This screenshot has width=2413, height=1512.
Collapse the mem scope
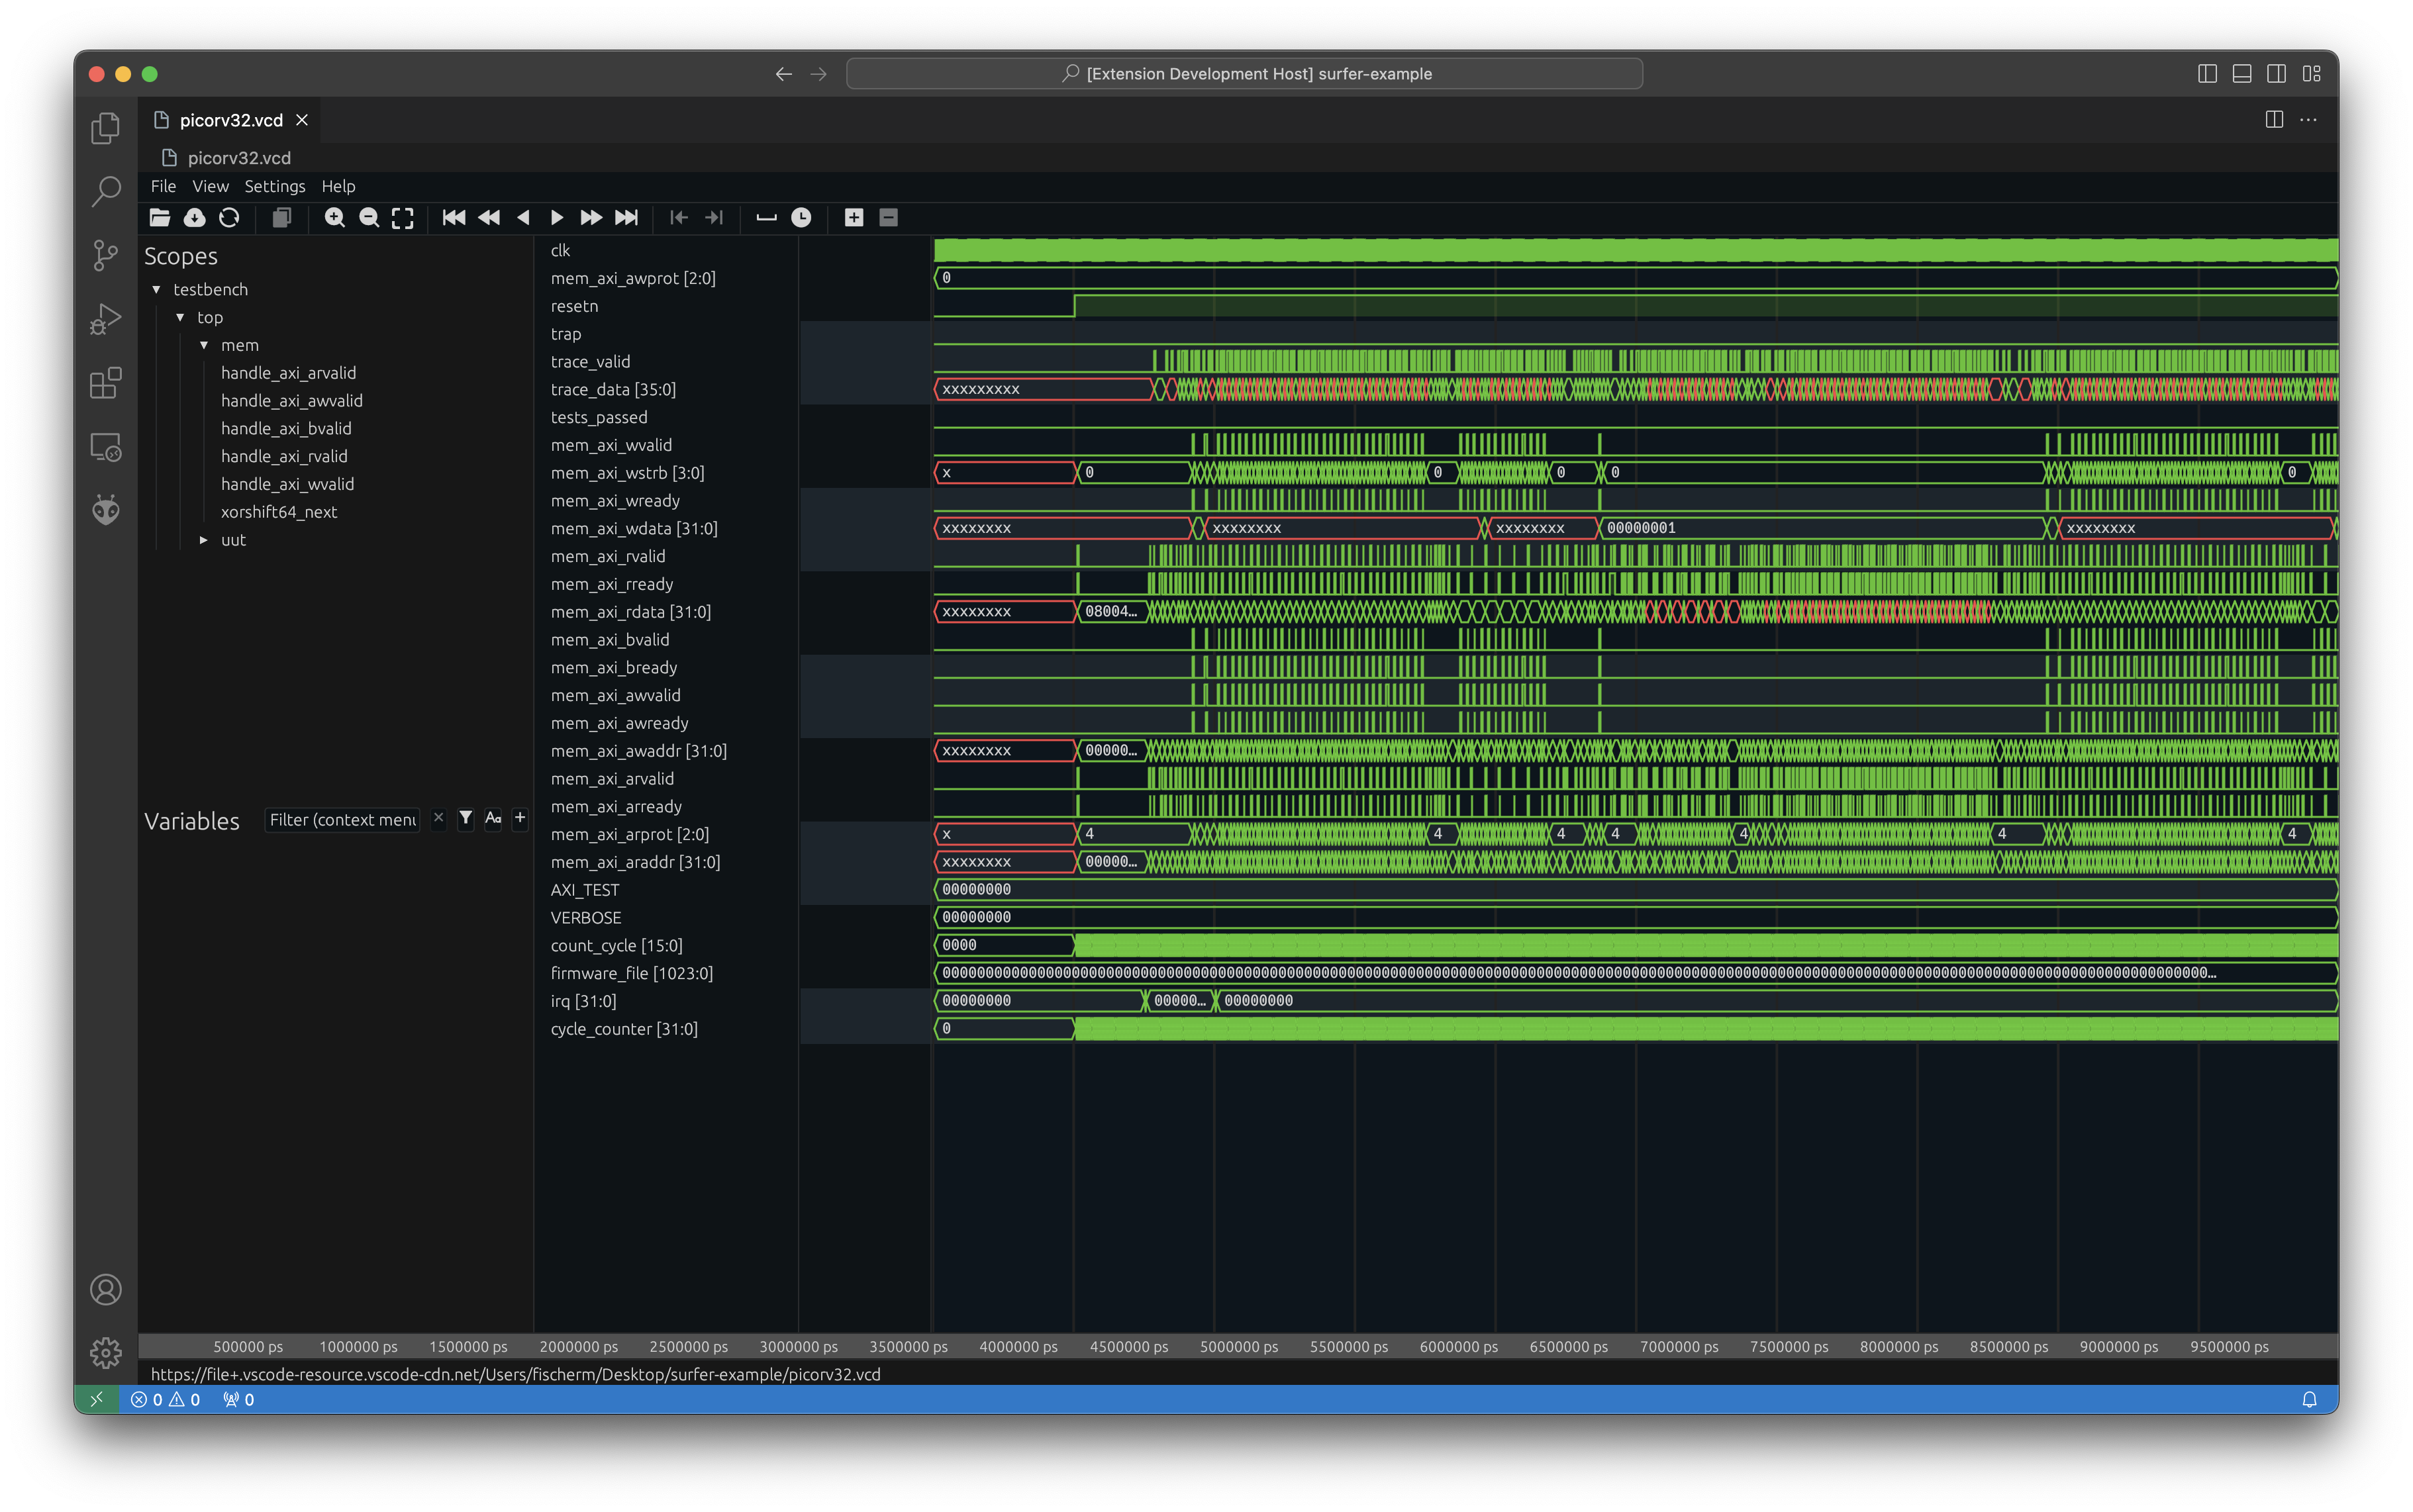[204, 345]
